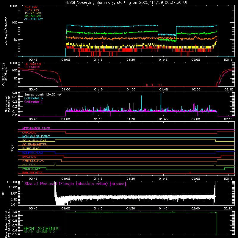Click the FRONT SEGMENTS legend label
Image resolution: width=238 pixels, height=238 pixels.
pos(41,228)
